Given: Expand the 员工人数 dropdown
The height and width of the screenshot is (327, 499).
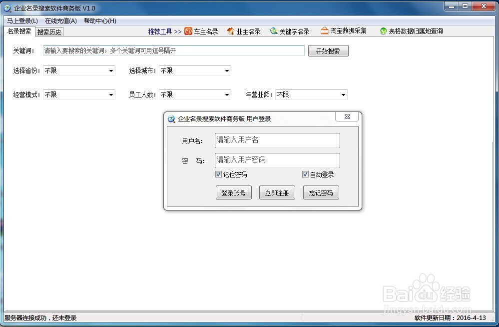Looking at the screenshot, I should coord(227,94).
